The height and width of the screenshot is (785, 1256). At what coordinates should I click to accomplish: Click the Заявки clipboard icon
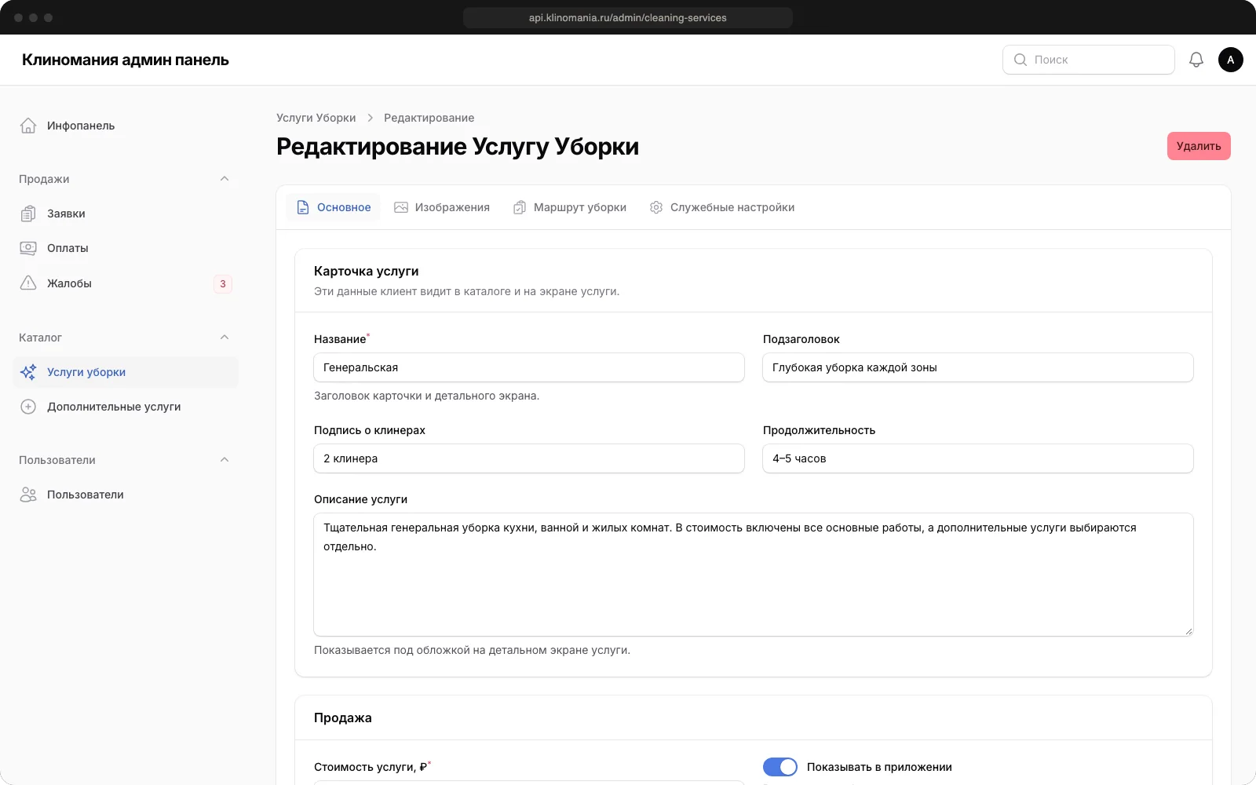pos(28,214)
